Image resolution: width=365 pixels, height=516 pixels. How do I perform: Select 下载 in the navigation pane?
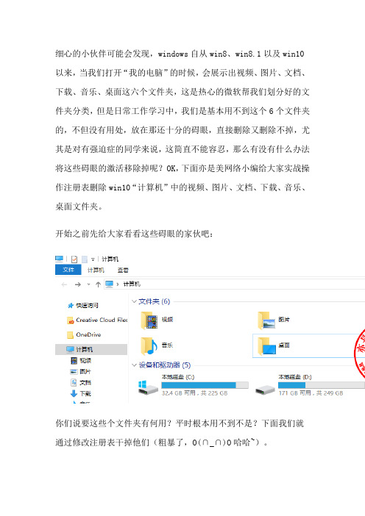coord(81,393)
